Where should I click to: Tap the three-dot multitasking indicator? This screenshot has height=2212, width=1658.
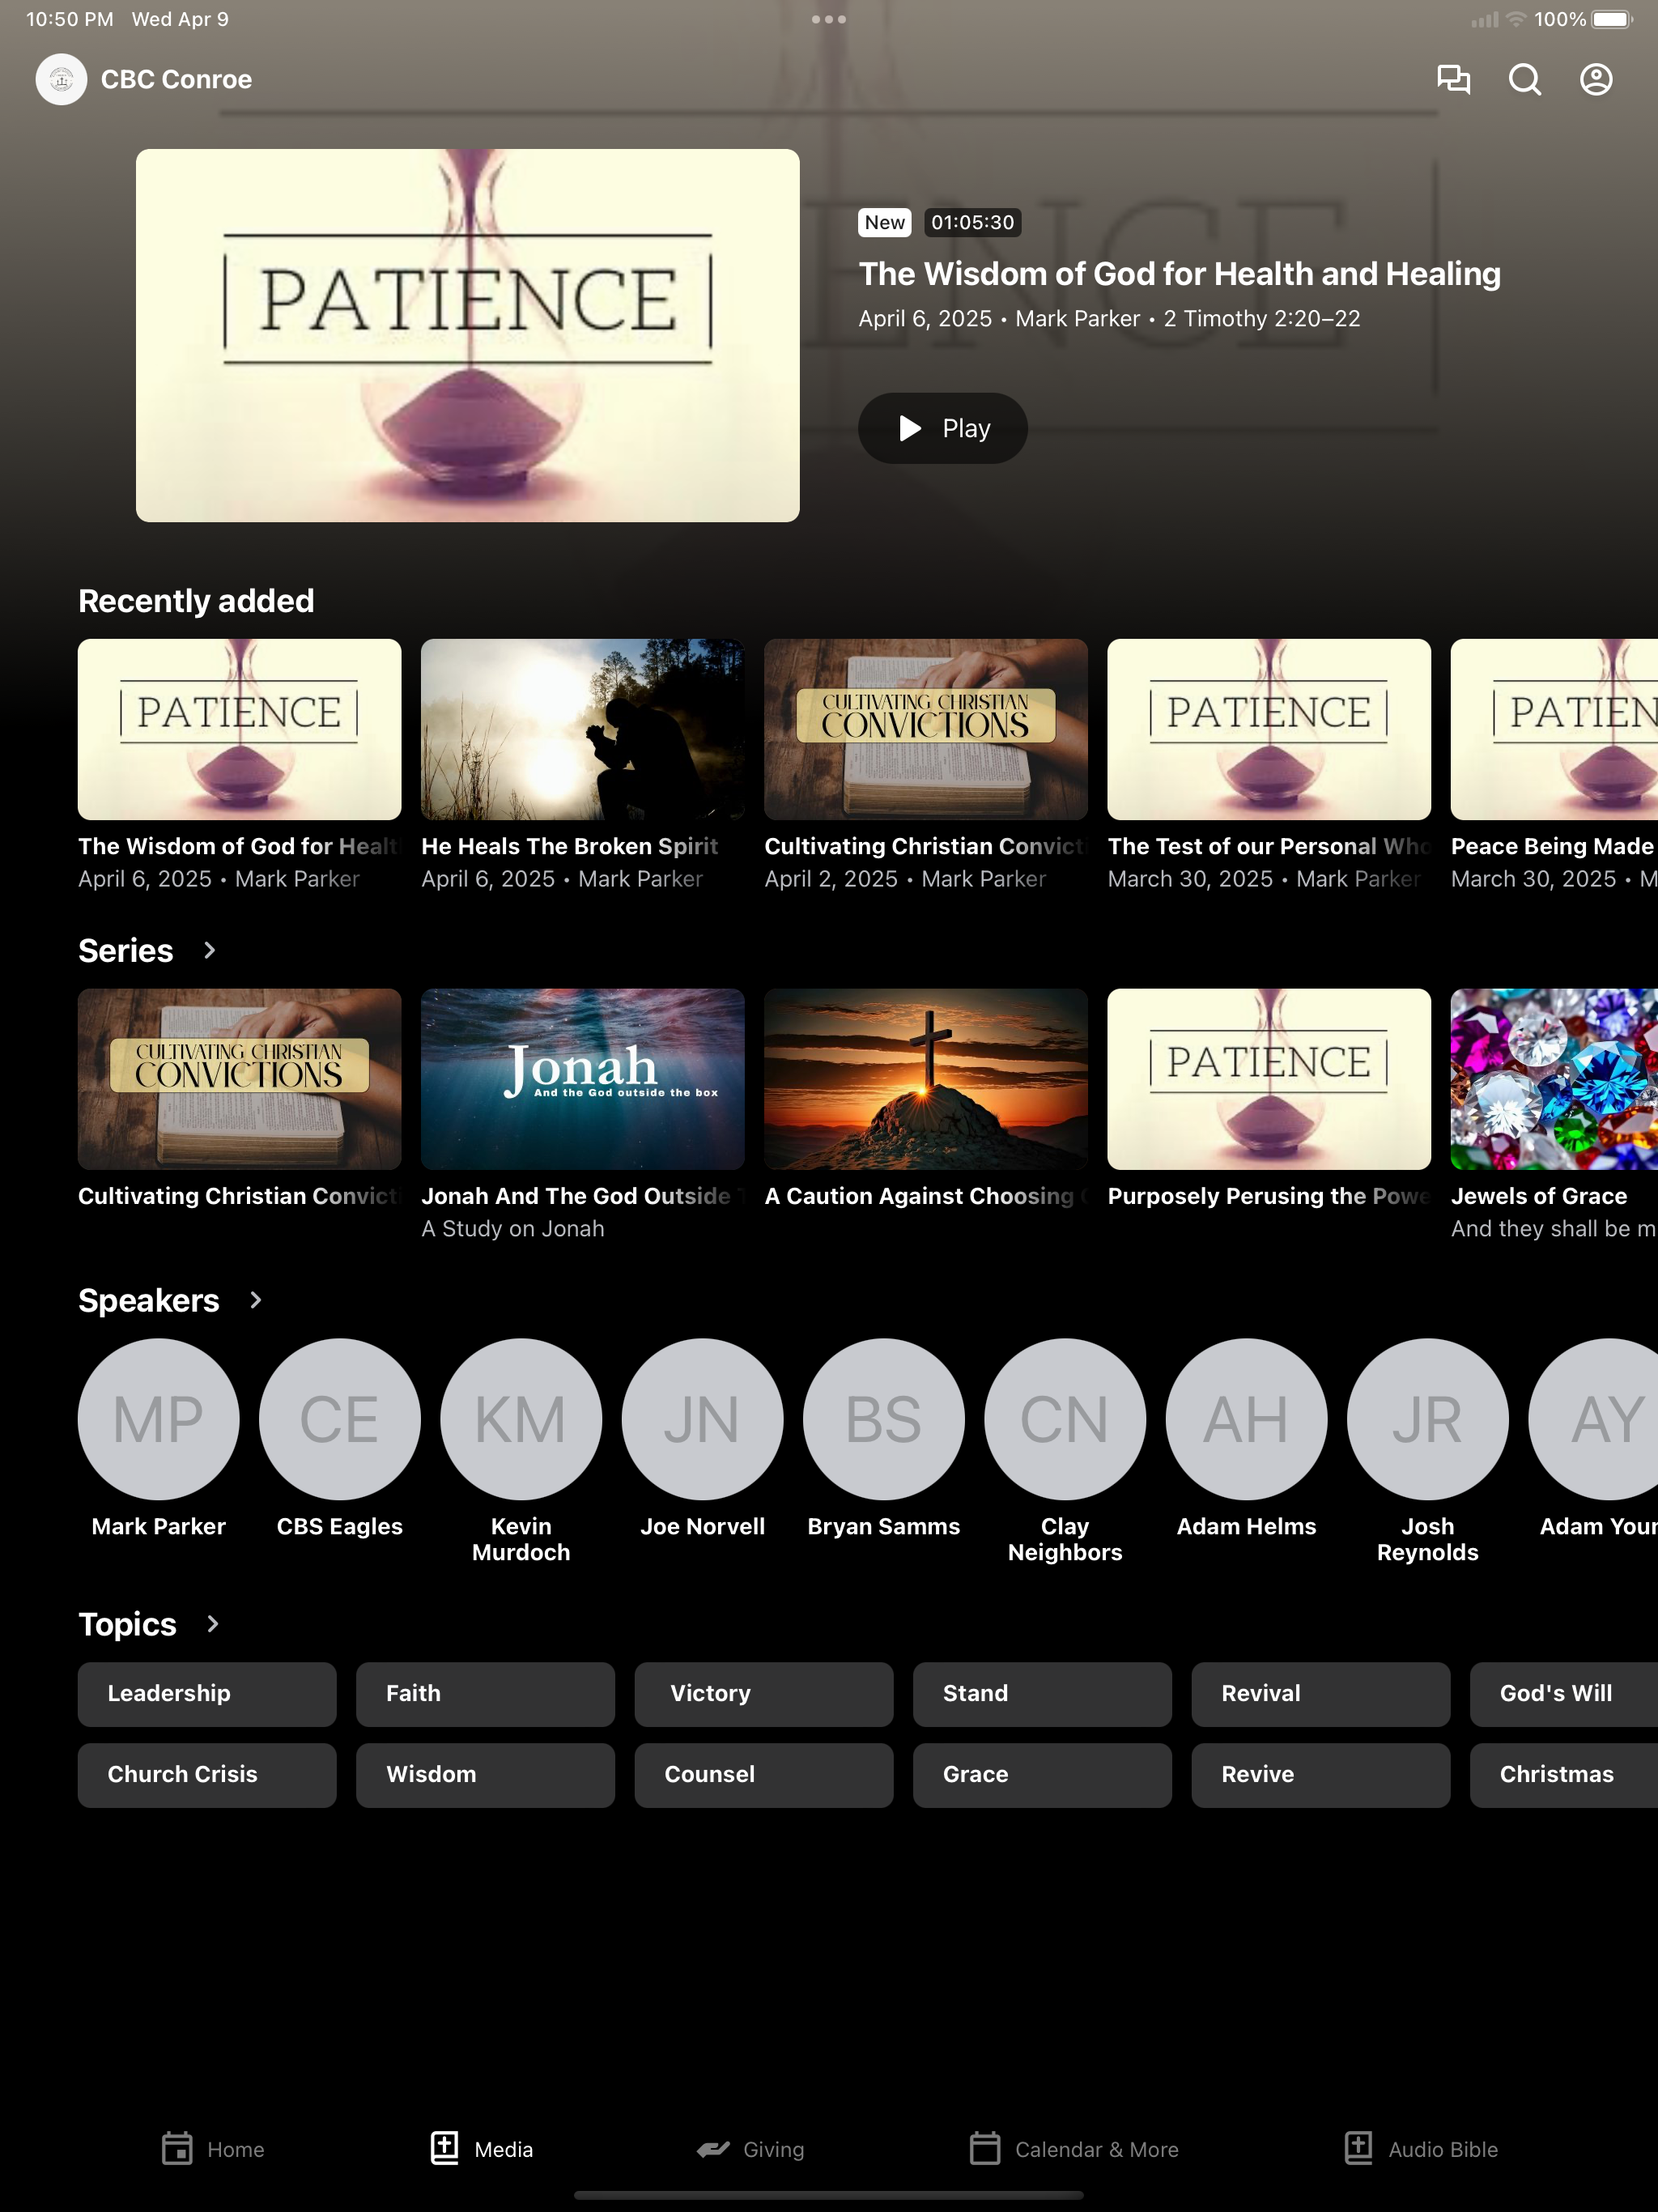coord(829,19)
